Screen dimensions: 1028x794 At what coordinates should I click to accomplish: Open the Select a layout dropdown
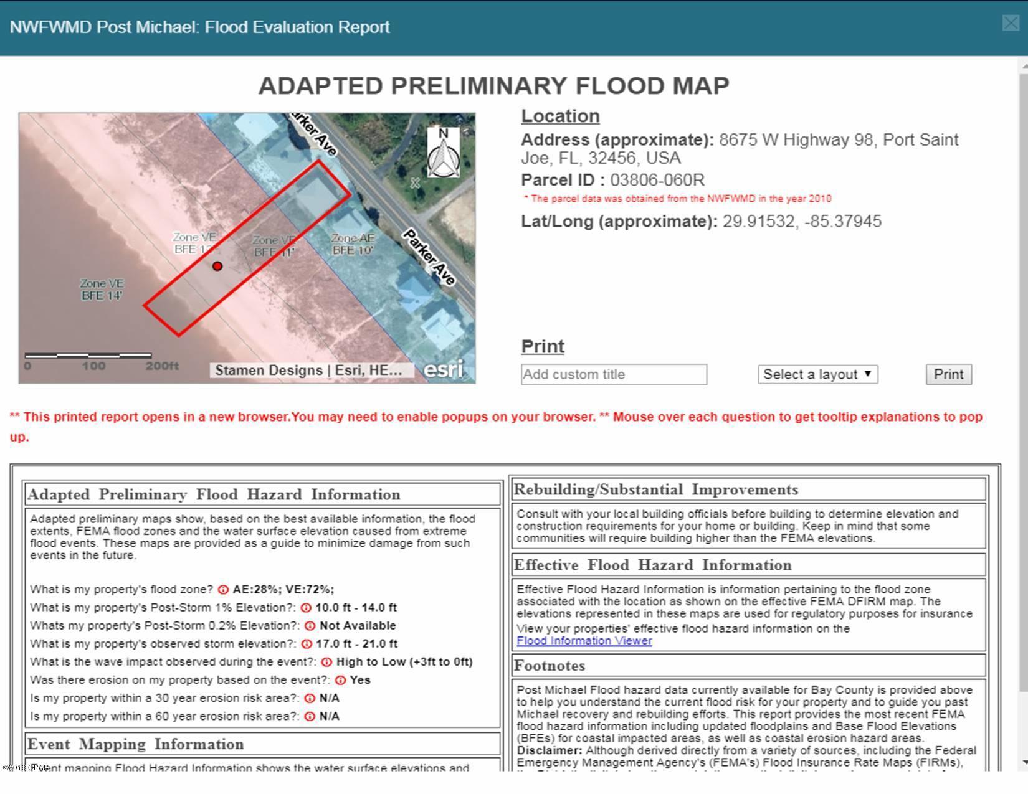[817, 374]
